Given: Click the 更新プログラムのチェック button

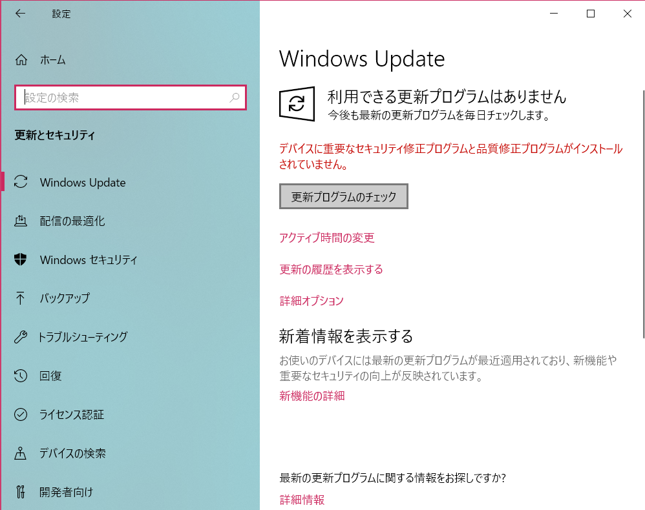Looking at the screenshot, I should (343, 196).
